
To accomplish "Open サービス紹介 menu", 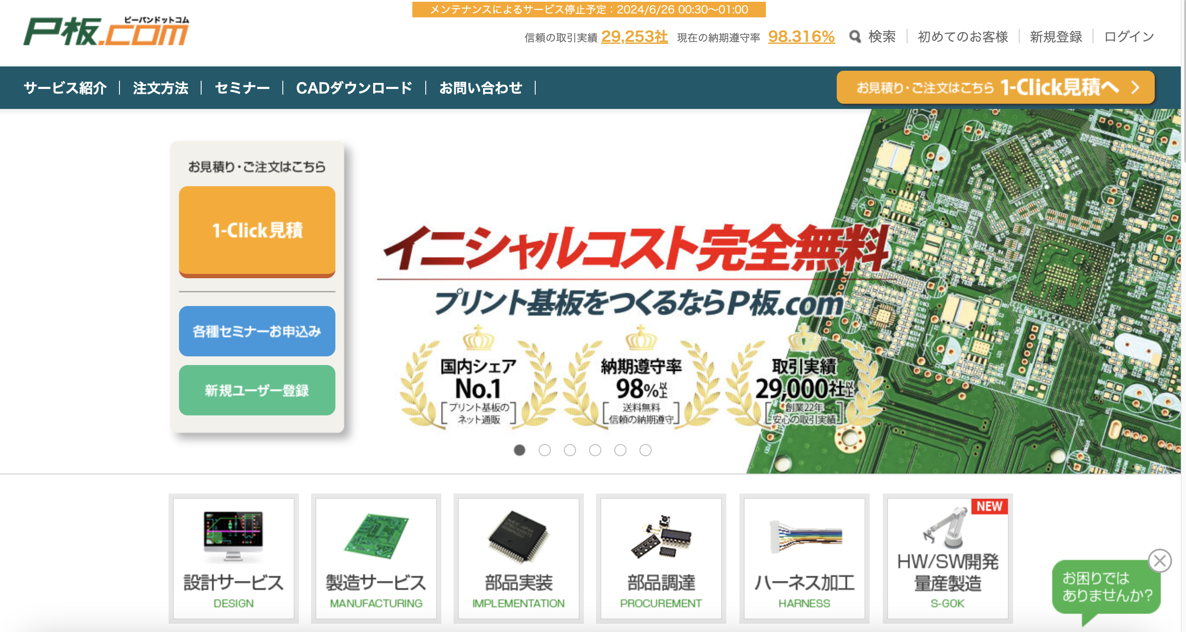I will click(65, 87).
